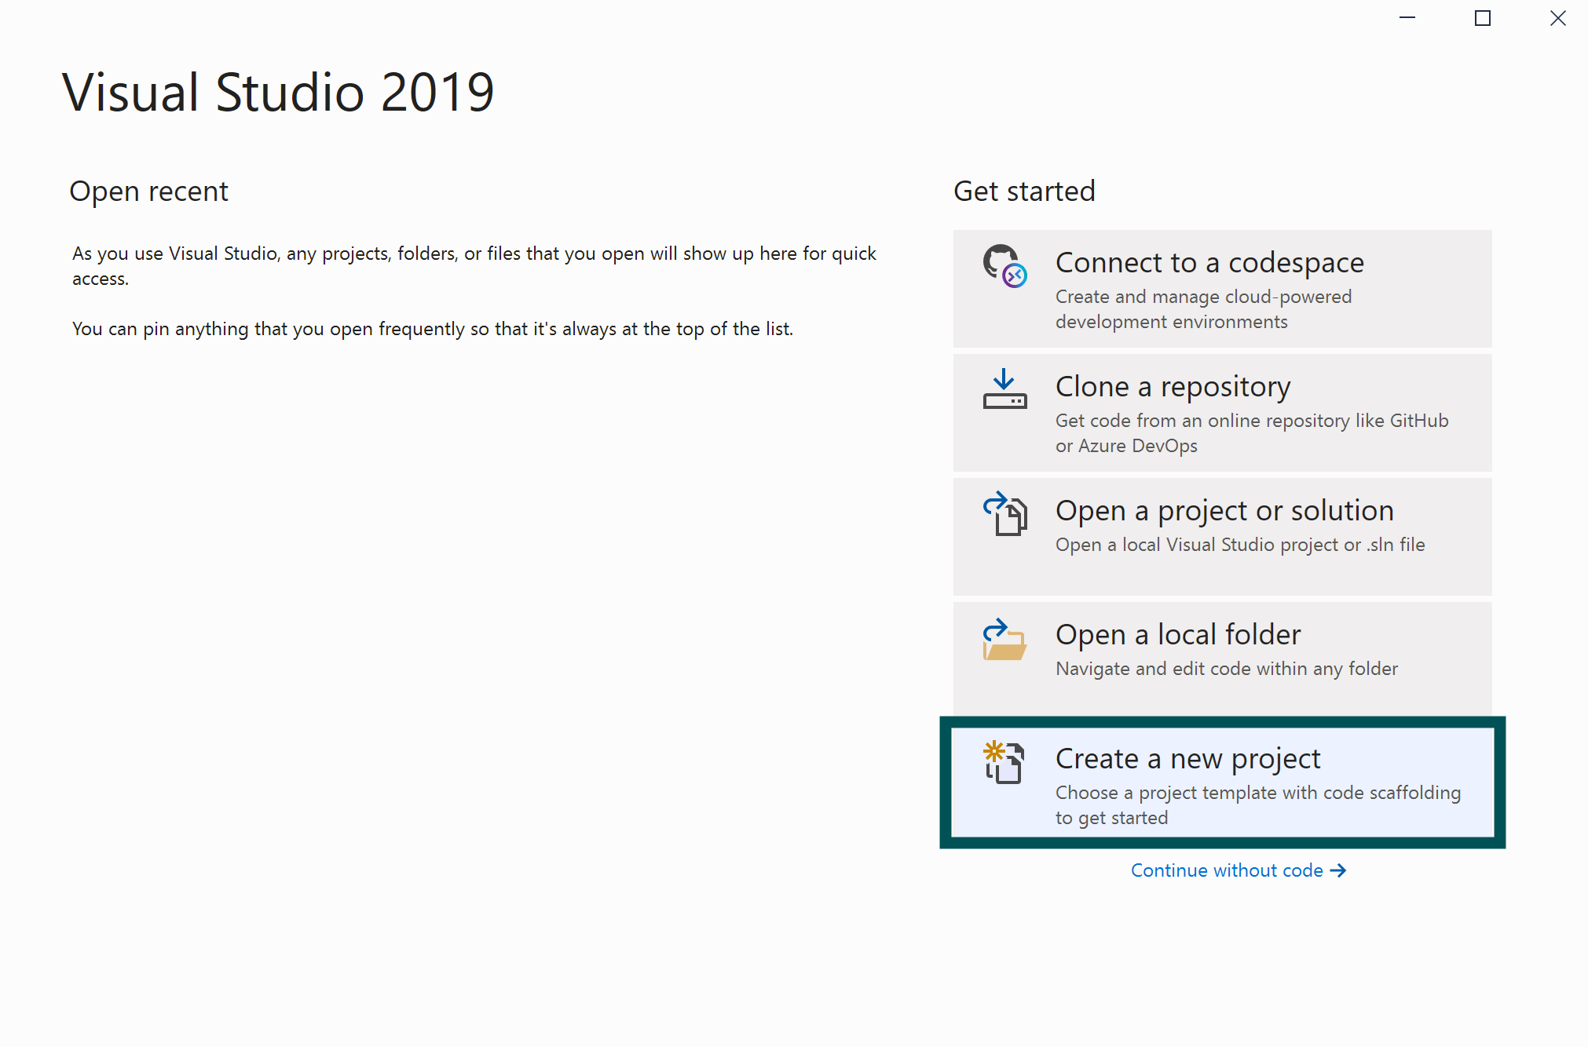
Task: Click the 'You can pin anything' tip text
Action: click(x=433, y=329)
